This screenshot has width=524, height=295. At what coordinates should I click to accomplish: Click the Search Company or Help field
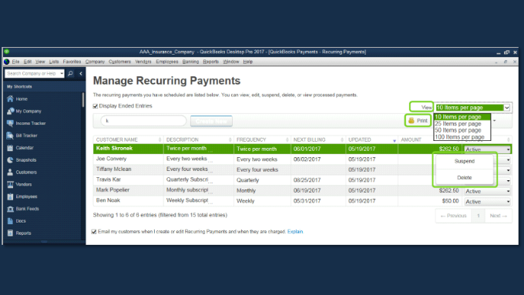click(x=32, y=73)
